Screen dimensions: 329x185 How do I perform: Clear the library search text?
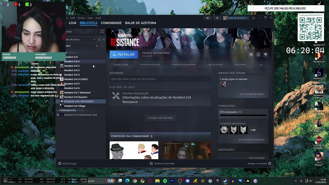[97, 46]
